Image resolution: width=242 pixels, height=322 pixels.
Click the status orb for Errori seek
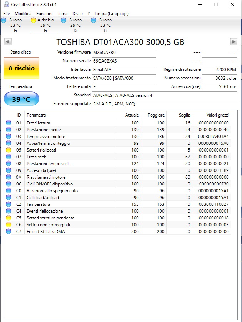pyautogui.click(x=9, y=157)
